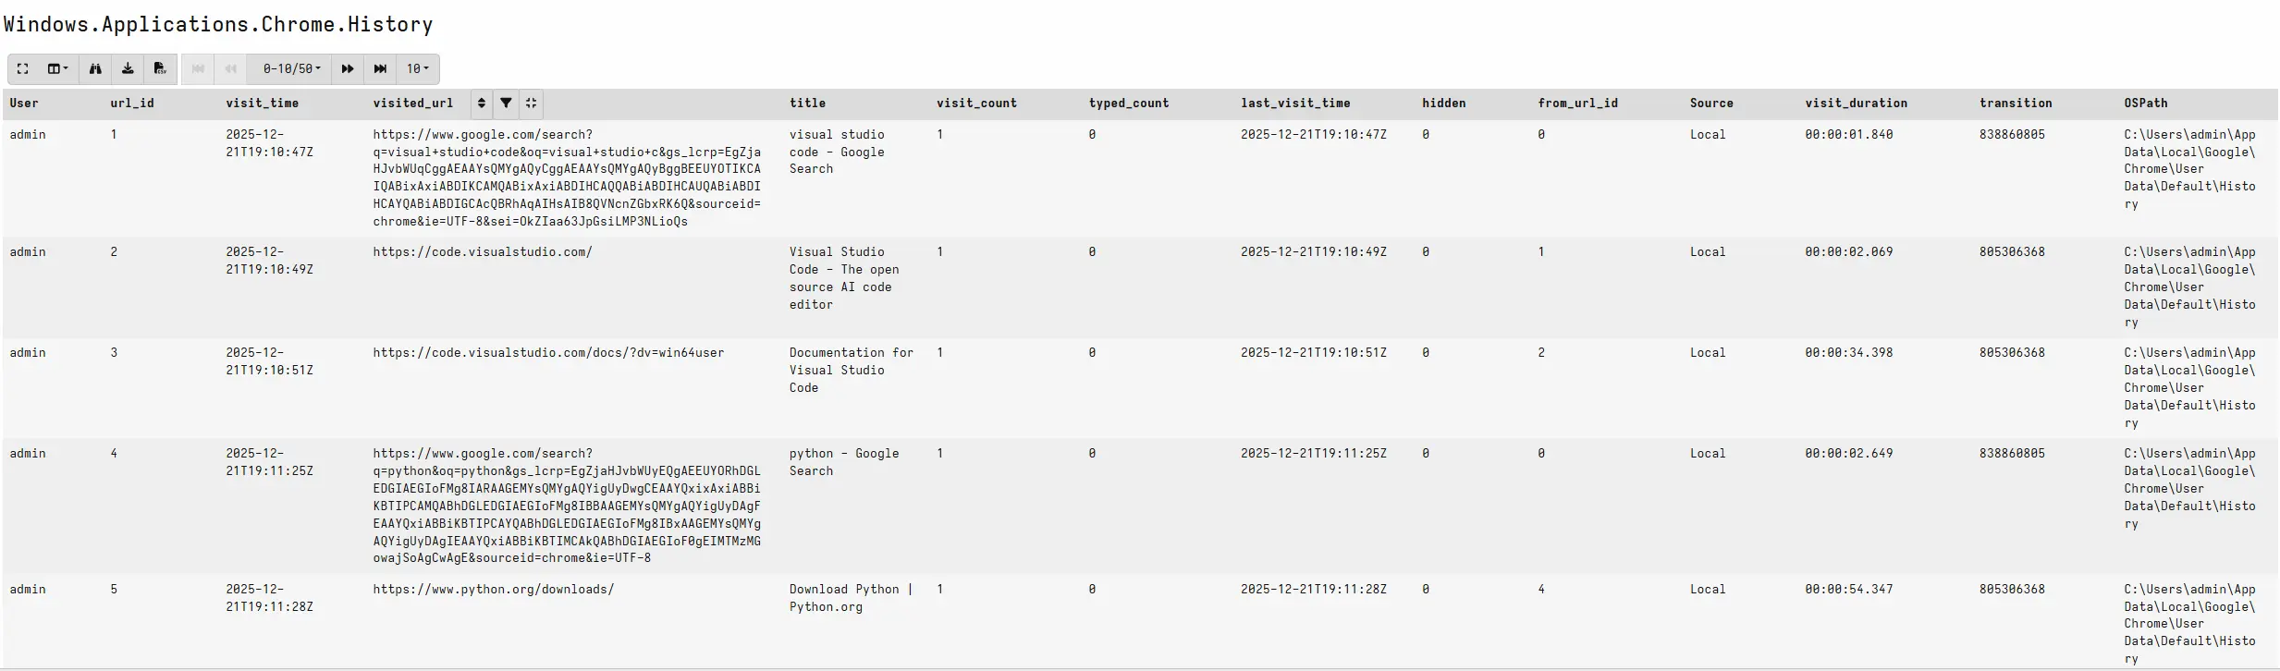Click the visit_duration column header
The width and height of the screenshot is (2280, 671).
(1856, 104)
